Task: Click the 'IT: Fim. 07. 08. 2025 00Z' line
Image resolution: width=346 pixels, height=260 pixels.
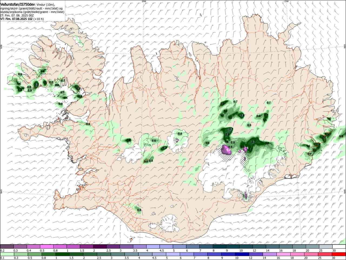Action: coord(17,15)
